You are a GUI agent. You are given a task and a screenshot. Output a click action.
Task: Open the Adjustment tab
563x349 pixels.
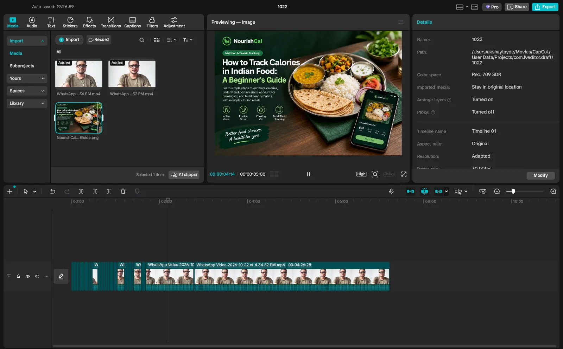pyautogui.click(x=174, y=22)
